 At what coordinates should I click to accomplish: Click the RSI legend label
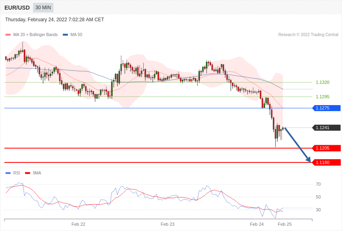[x=16, y=173]
